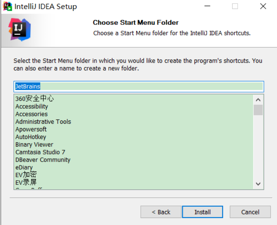
Task: Select the Accessibility folder
Action: point(32,106)
